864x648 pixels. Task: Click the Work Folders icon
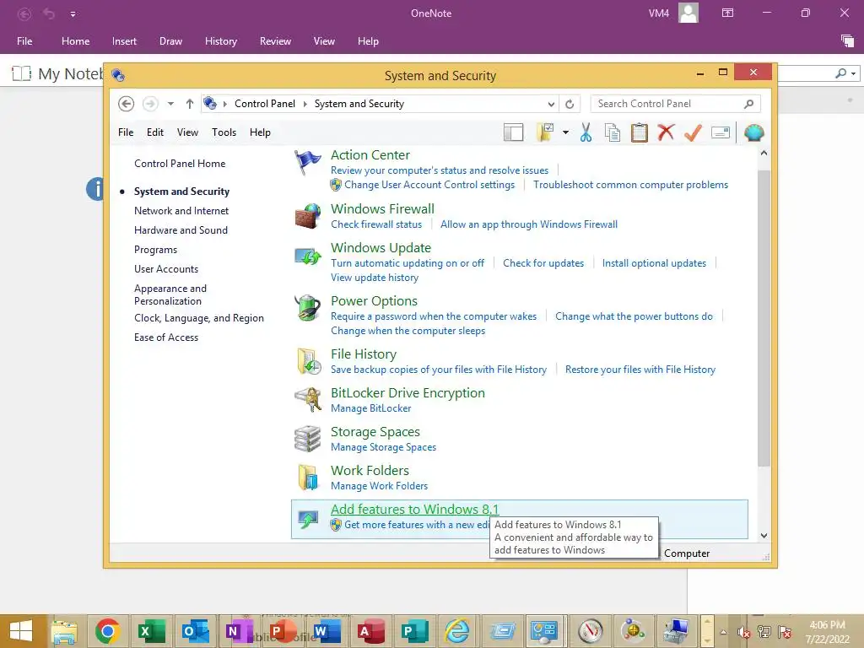(x=308, y=478)
